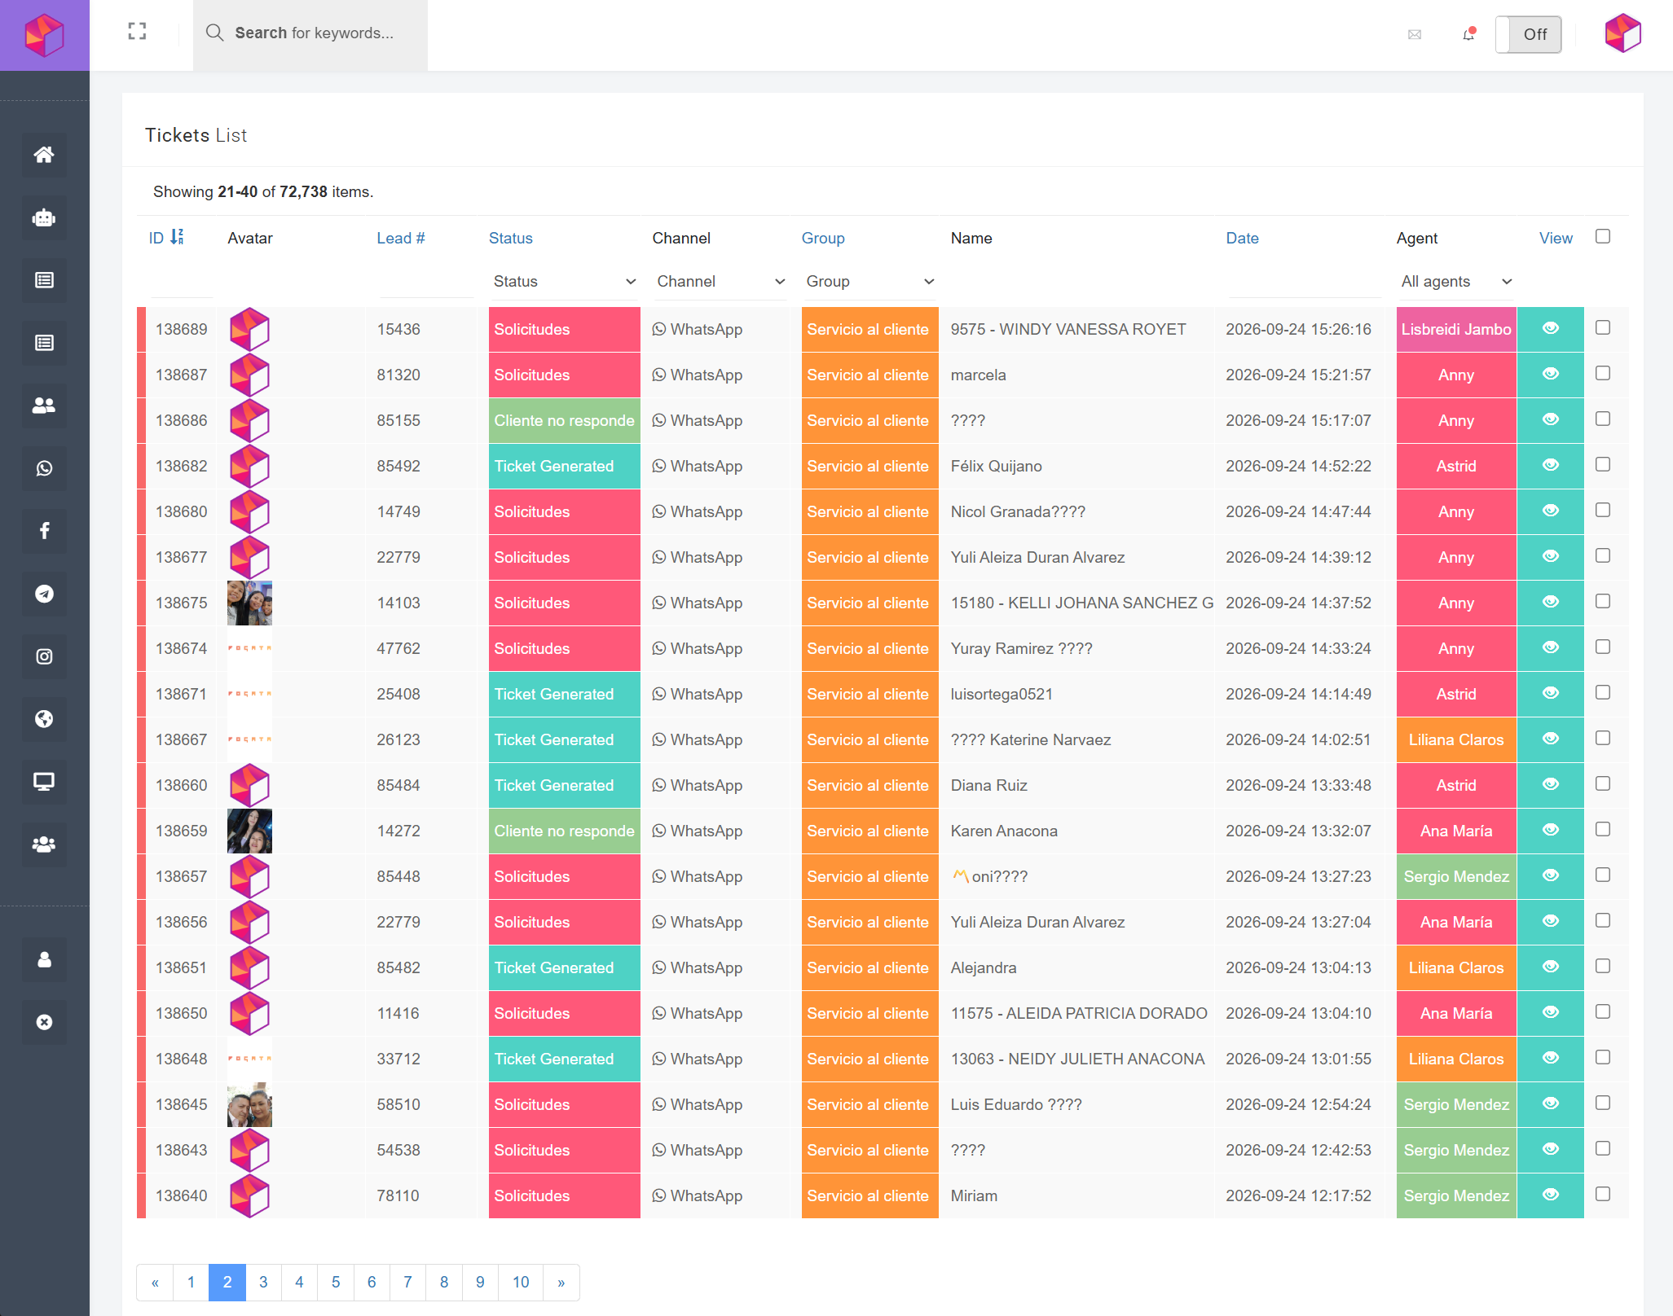
Task: Open the notifications bell icon
Action: (1468, 34)
